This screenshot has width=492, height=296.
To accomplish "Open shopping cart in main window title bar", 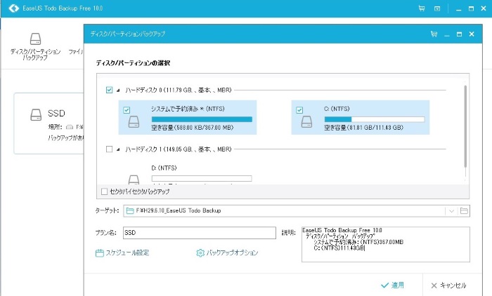I will (422, 8).
